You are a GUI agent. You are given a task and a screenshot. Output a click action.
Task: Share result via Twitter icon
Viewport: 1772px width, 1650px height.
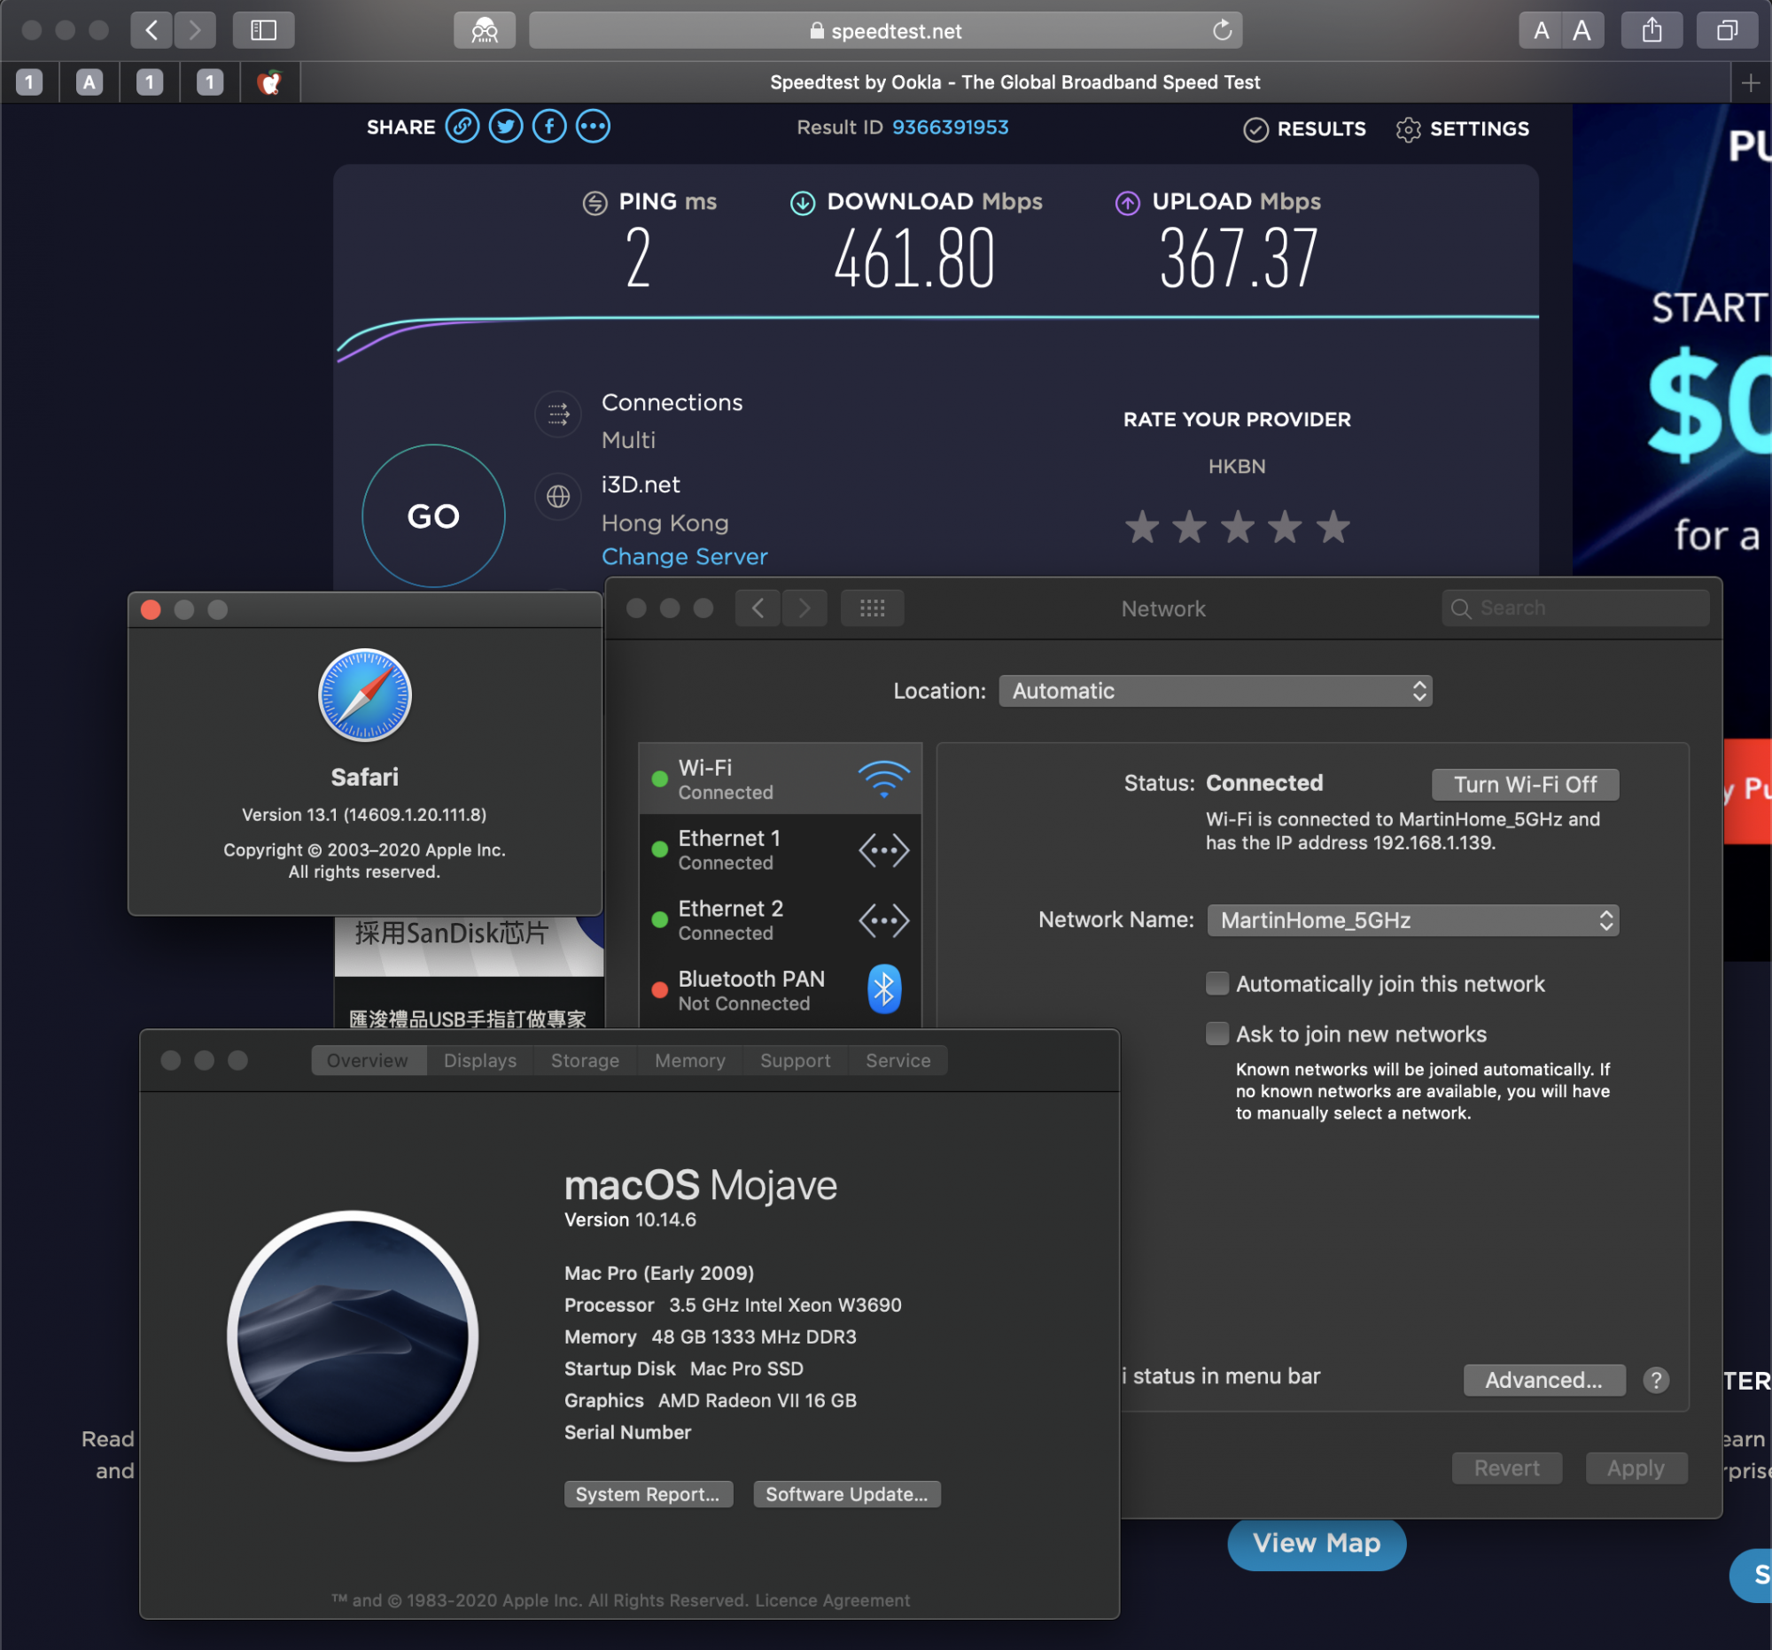coord(505,127)
